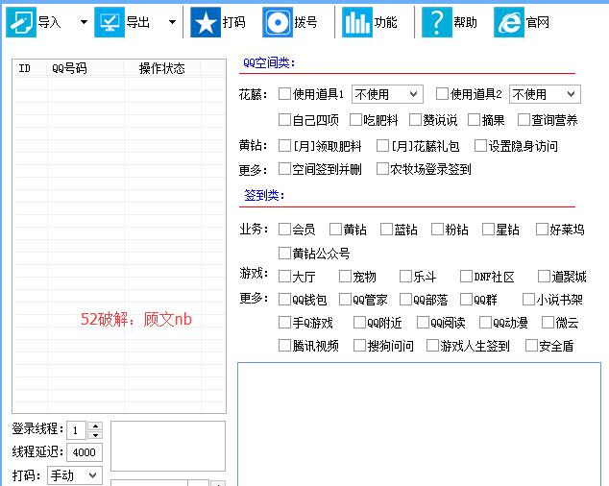The height and width of the screenshot is (486, 609).
Task: Enable the 安全盾 checkbox
Action: pos(531,346)
